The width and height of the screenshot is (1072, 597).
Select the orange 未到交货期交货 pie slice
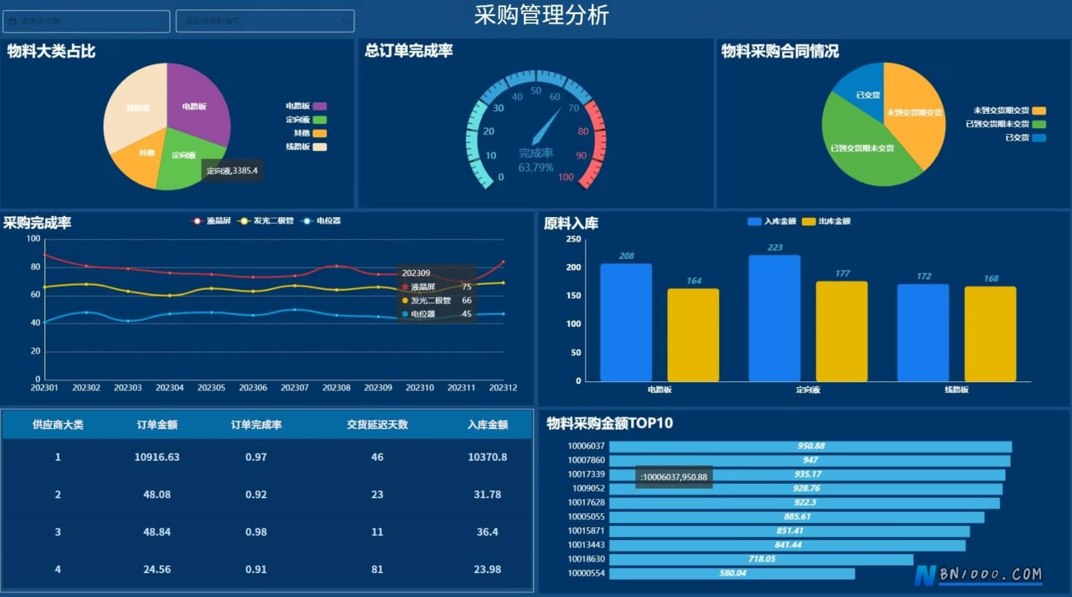916,112
